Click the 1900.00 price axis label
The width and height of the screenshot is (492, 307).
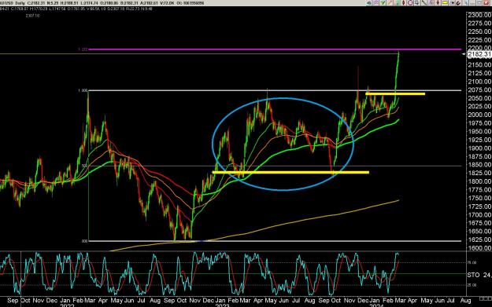[479, 148]
